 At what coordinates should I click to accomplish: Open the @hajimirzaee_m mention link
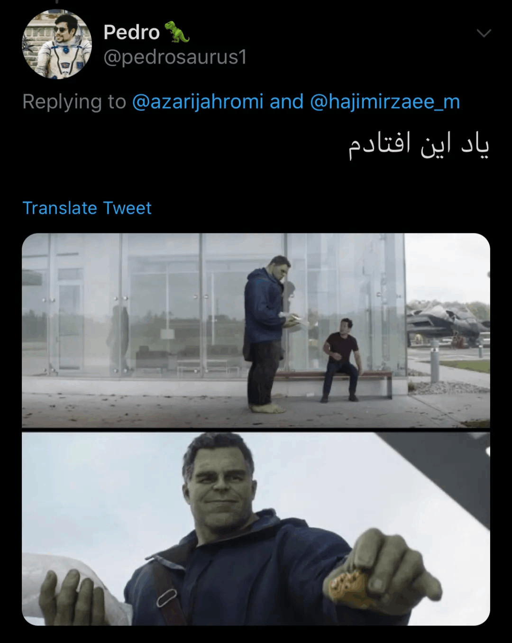point(385,102)
